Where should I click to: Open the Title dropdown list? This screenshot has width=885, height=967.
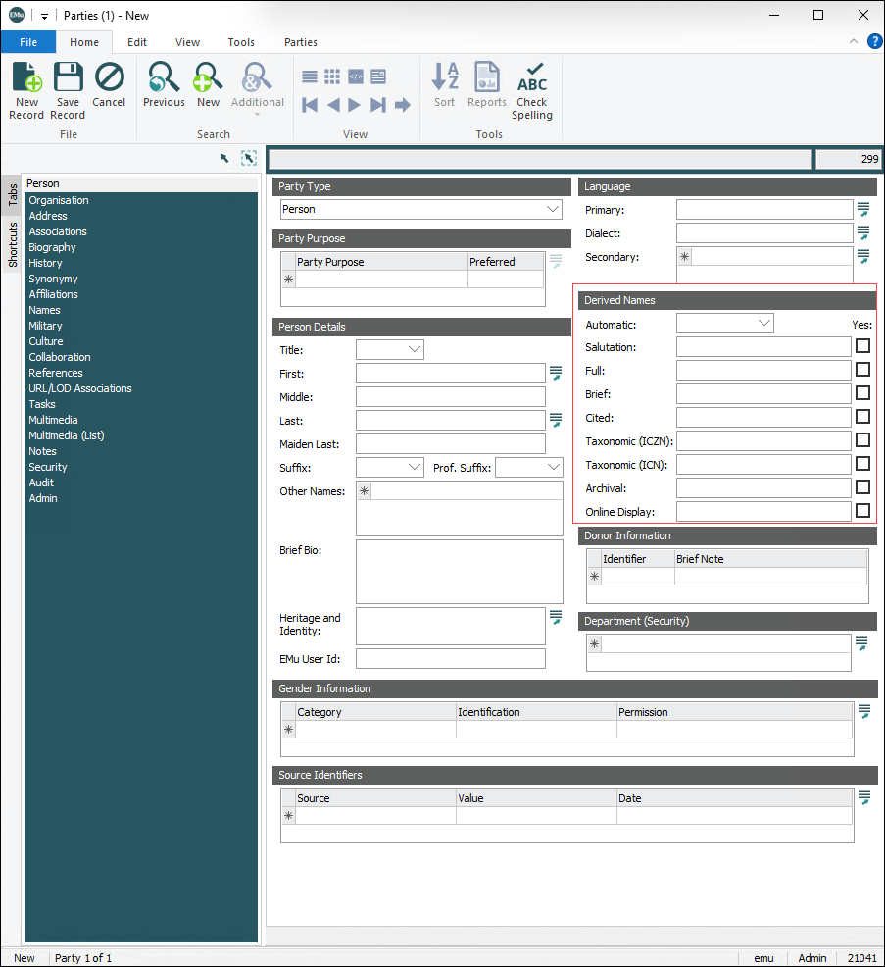pos(414,350)
